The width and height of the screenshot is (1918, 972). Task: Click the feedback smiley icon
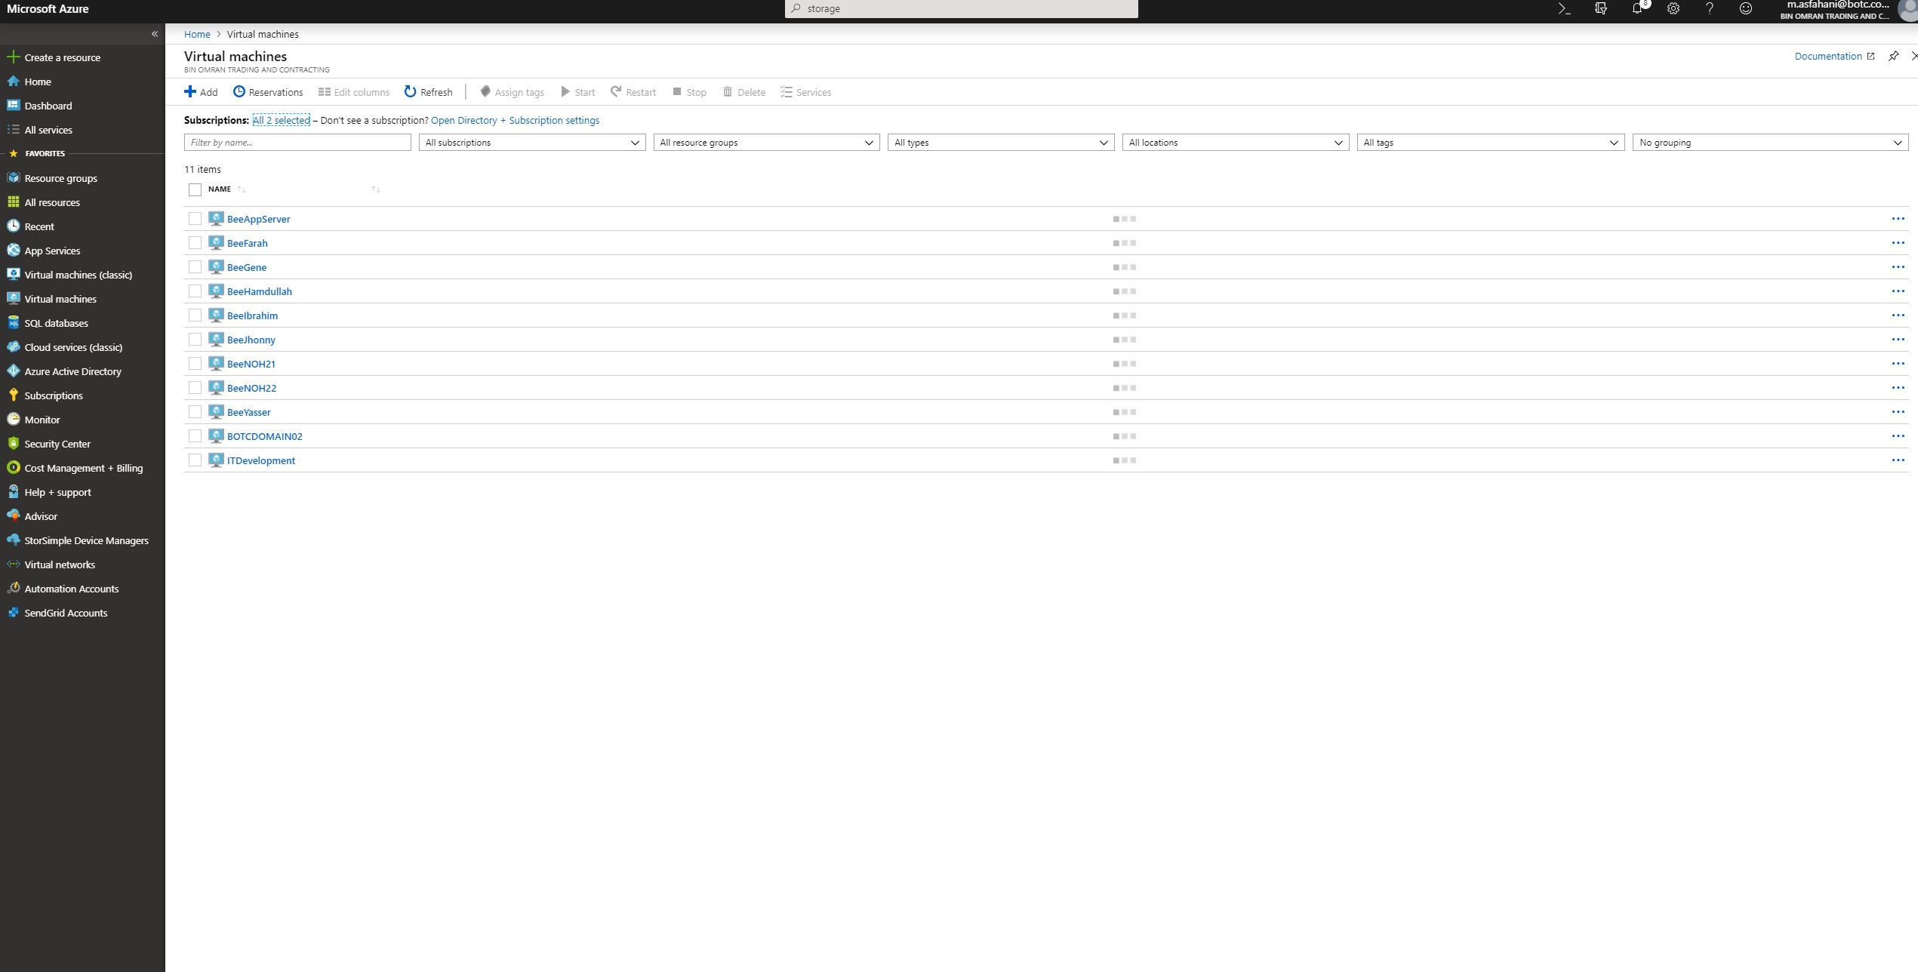click(1745, 9)
